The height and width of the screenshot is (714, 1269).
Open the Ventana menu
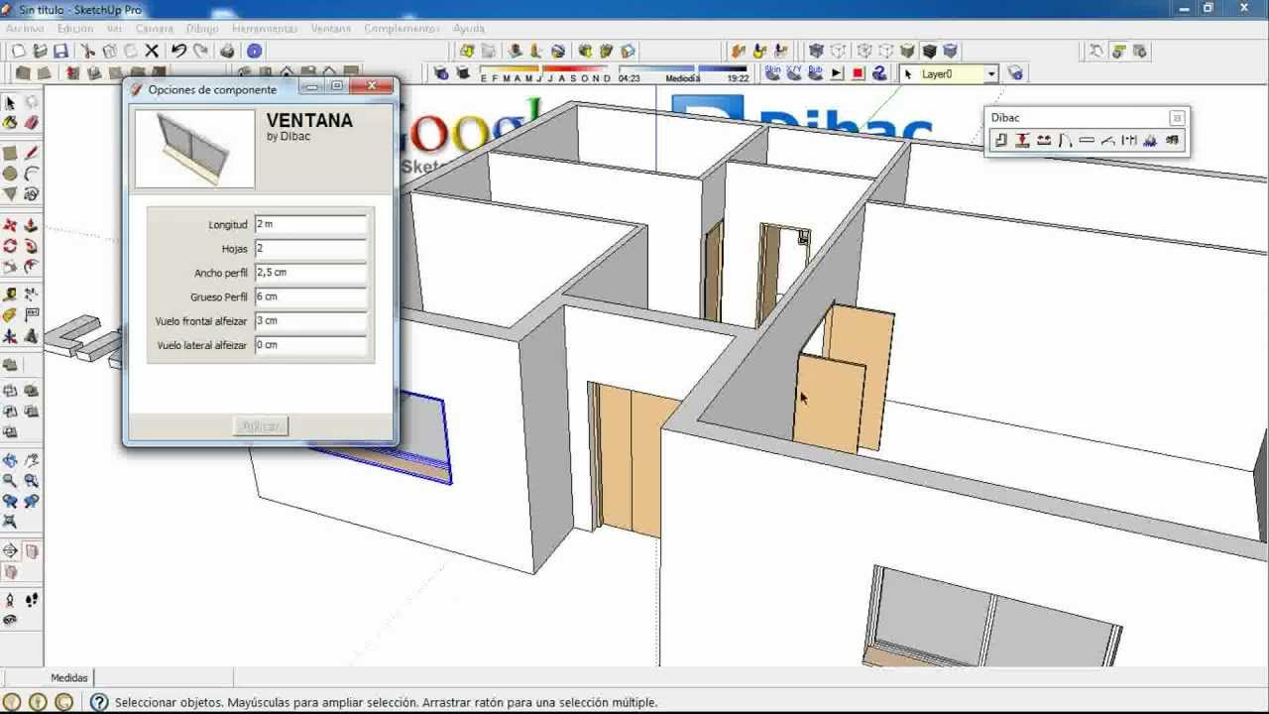click(331, 29)
